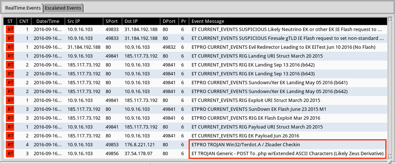Click the RT status of the Neutrino EK event
This screenshot has width=395, height=164.
10,29
